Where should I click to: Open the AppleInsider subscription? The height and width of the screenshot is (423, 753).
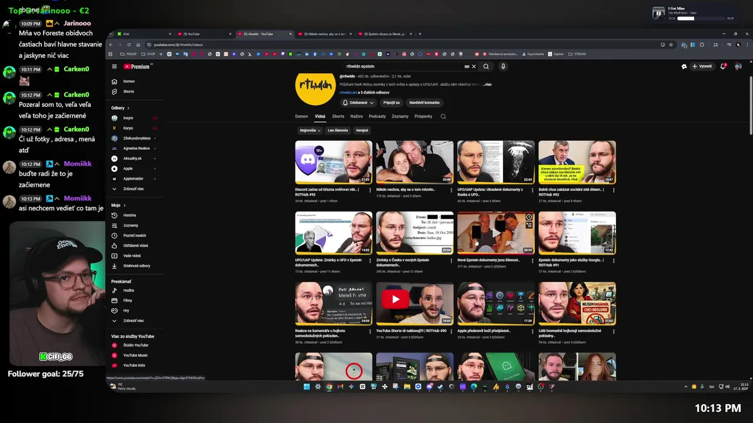(x=133, y=179)
